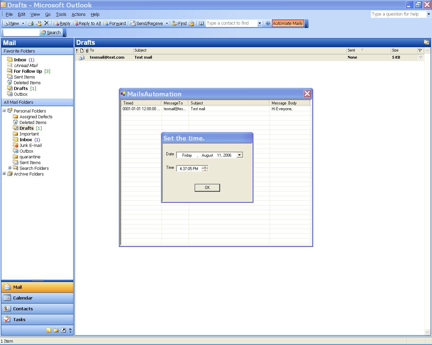Click the Message Body column header
This screenshot has width=432, height=345.
(x=290, y=103)
